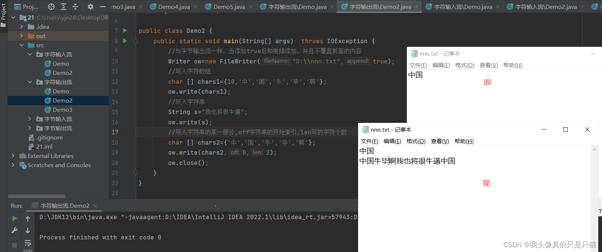This screenshot has height=252, width=602.
Task: Switch to Demo5.java editor tab
Action: pos(229,7)
